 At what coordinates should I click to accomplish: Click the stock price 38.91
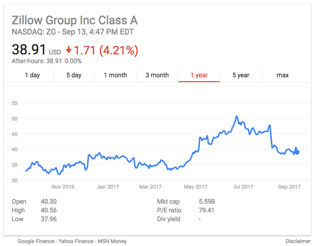point(29,50)
